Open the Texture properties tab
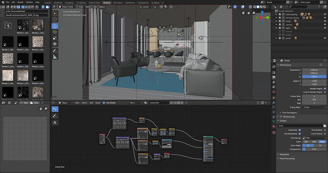This screenshot has height=173, width=328. [274, 133]
